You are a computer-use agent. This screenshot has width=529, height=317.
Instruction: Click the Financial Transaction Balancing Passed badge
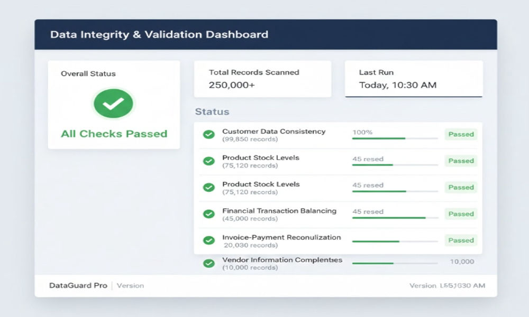(x=460, y=213)
